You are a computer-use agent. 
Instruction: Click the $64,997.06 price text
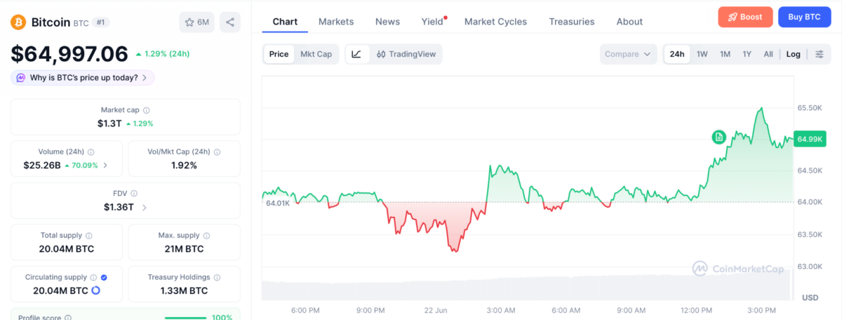click(x=69, y=54)
